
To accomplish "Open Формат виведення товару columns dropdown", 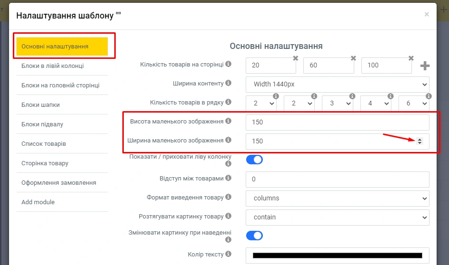I will [338, 198].
